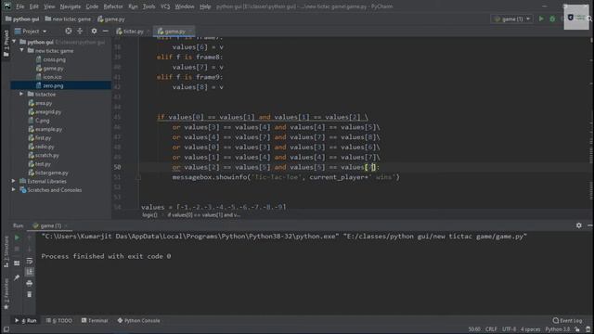The width and height of the screenshot is (594, 334).
Task: Open the Favorites tool window side tab
Action: (6, 293)
